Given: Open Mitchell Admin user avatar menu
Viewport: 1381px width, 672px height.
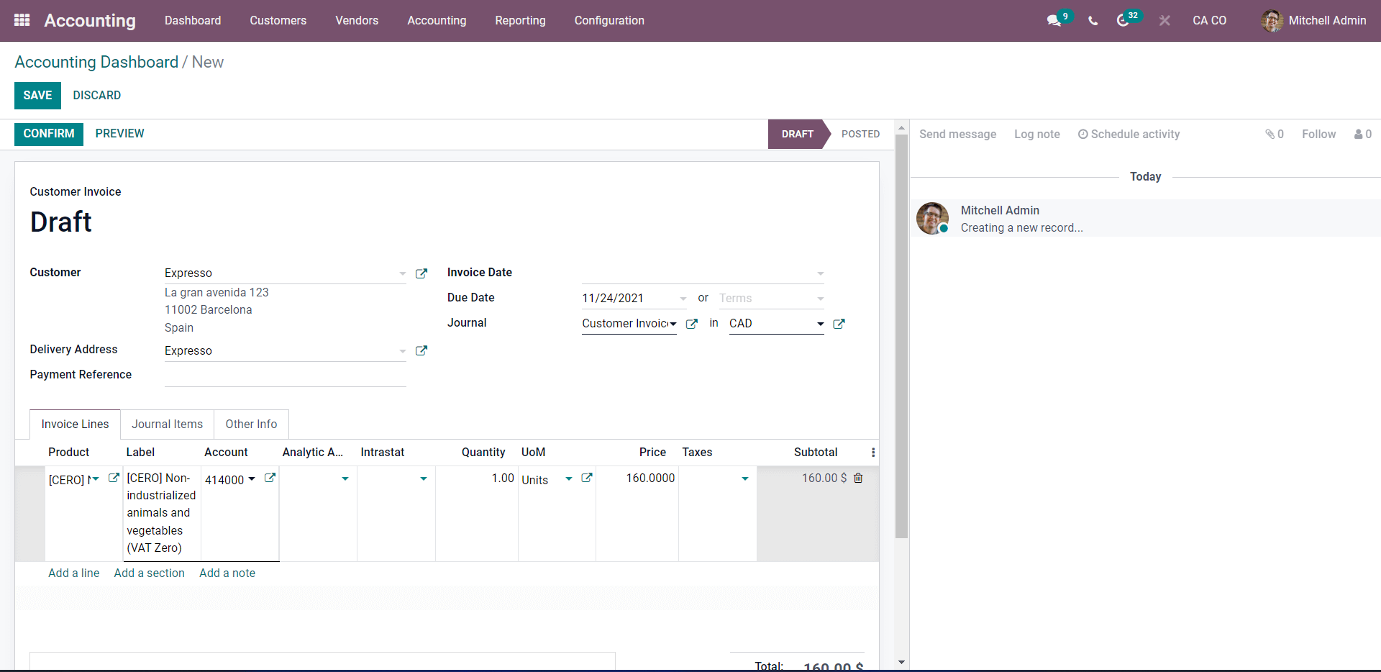Looking at the screenshot, I should (x=1272, y=20).
